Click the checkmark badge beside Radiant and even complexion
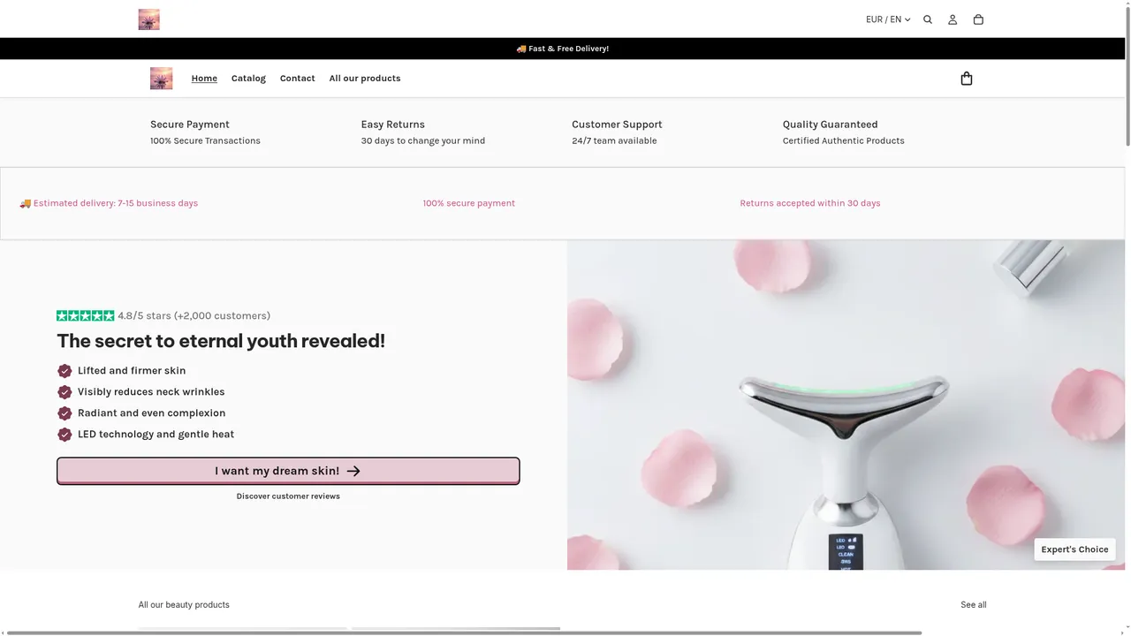Image resolution: width=1131 pixels, height=636 pixels. (x=65, y=413)
